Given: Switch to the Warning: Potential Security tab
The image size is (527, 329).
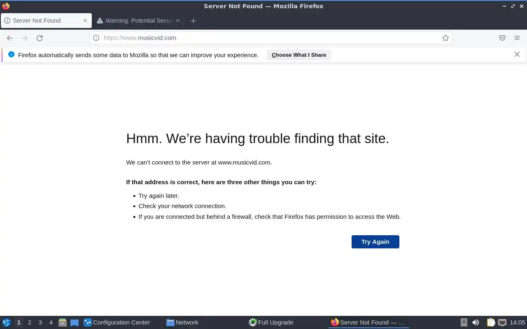Looking at the screenshot, I should point(138,21).
